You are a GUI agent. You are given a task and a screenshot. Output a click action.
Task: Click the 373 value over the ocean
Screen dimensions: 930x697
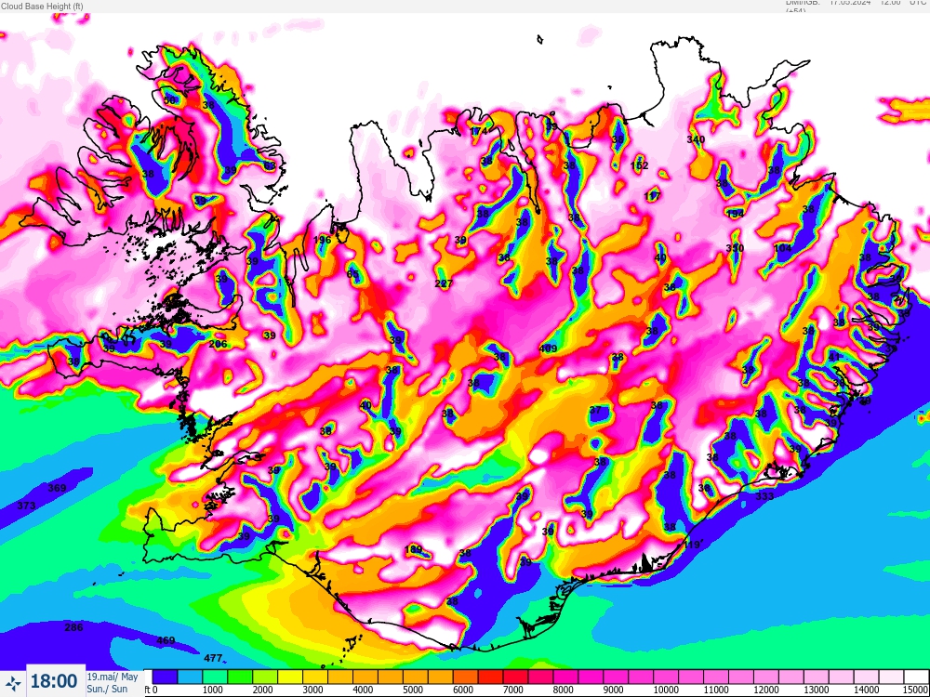click(26, 506)
